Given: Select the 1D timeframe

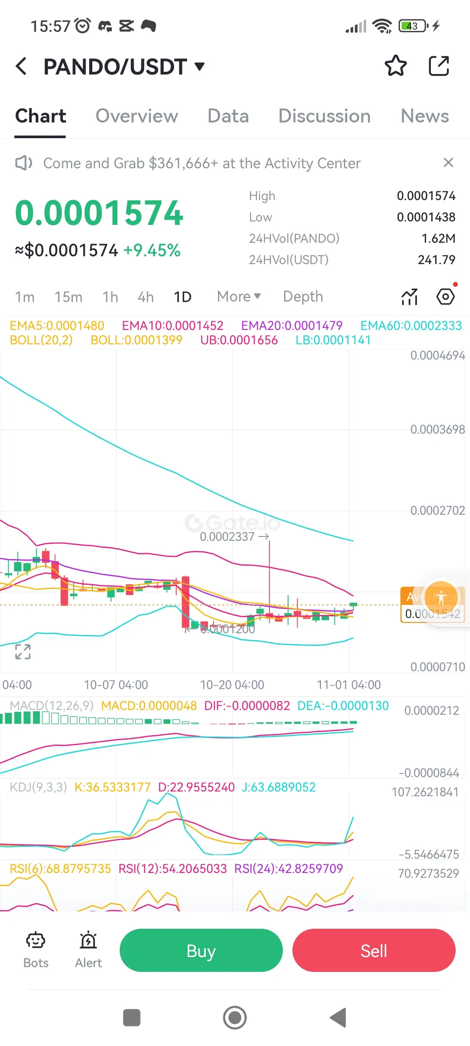Looking at the screenshot, I should 183,297.
